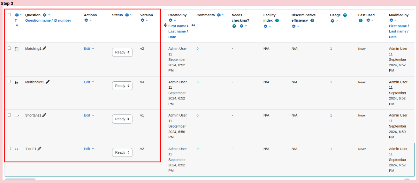Click help icon beside Discriminative efficiency
Viewport: 419px width, 183px height.
pyautogui.click(x=312, y=20)
